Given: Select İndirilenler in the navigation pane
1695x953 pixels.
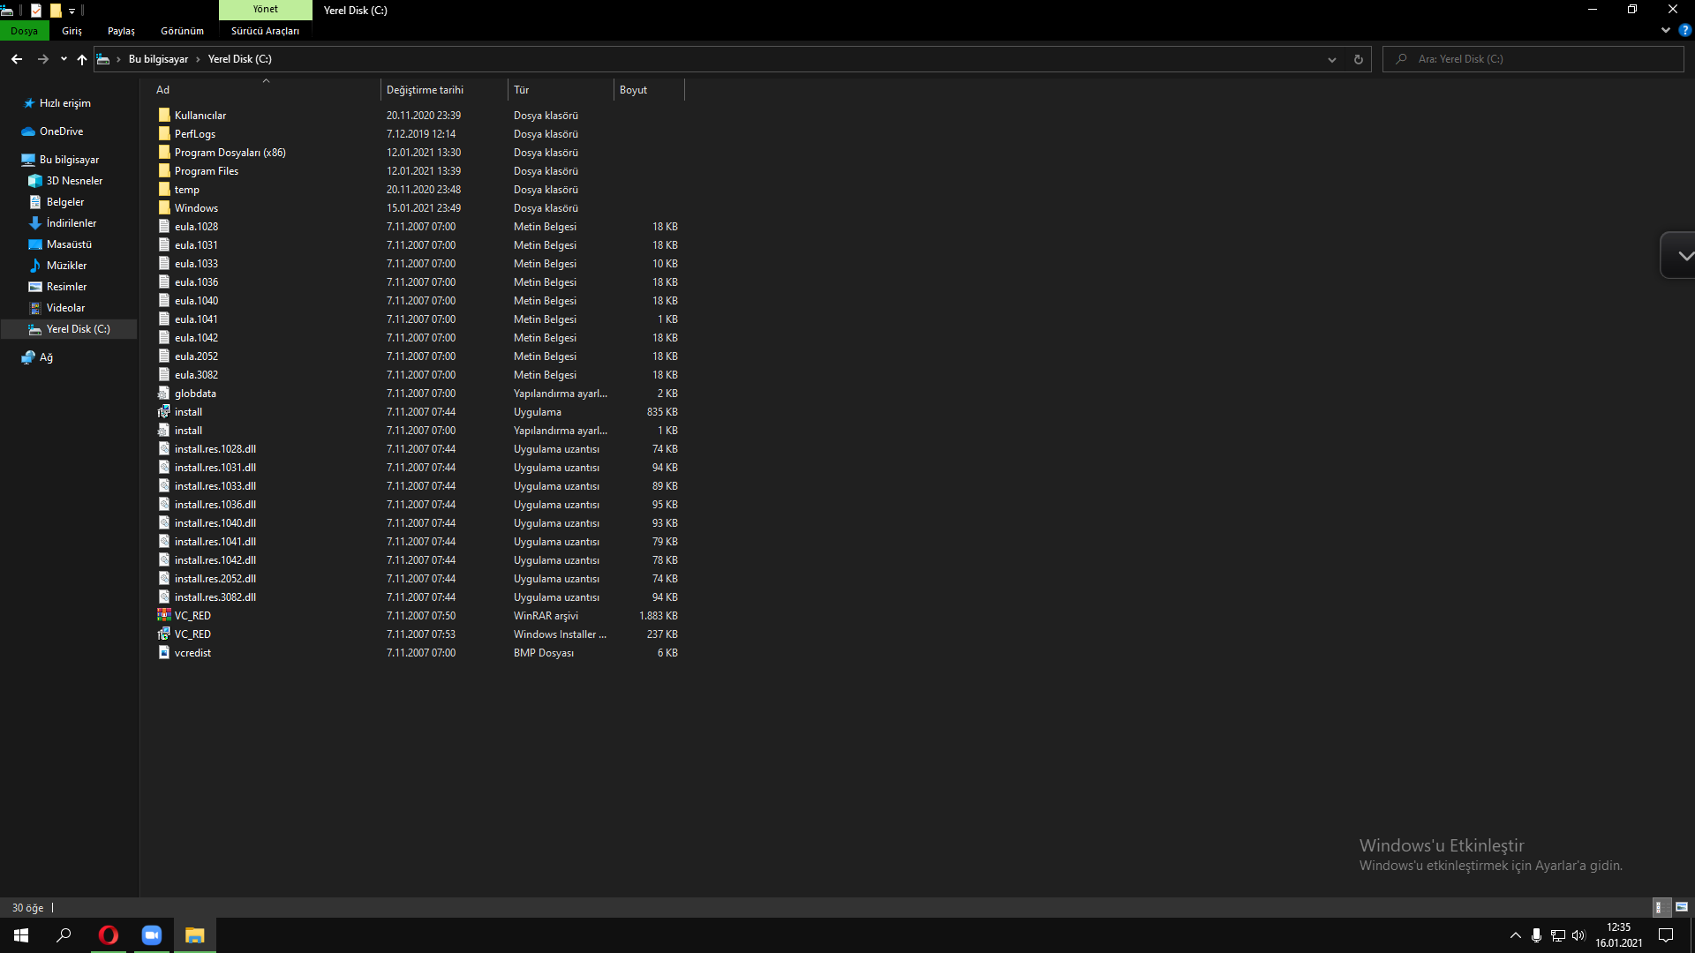Looking at the screenshot, I should 71,223.
